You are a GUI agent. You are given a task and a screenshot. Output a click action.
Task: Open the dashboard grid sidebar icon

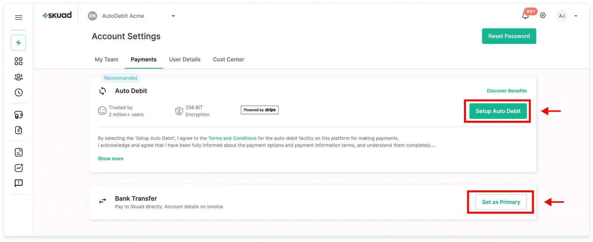tap(19, 61)
